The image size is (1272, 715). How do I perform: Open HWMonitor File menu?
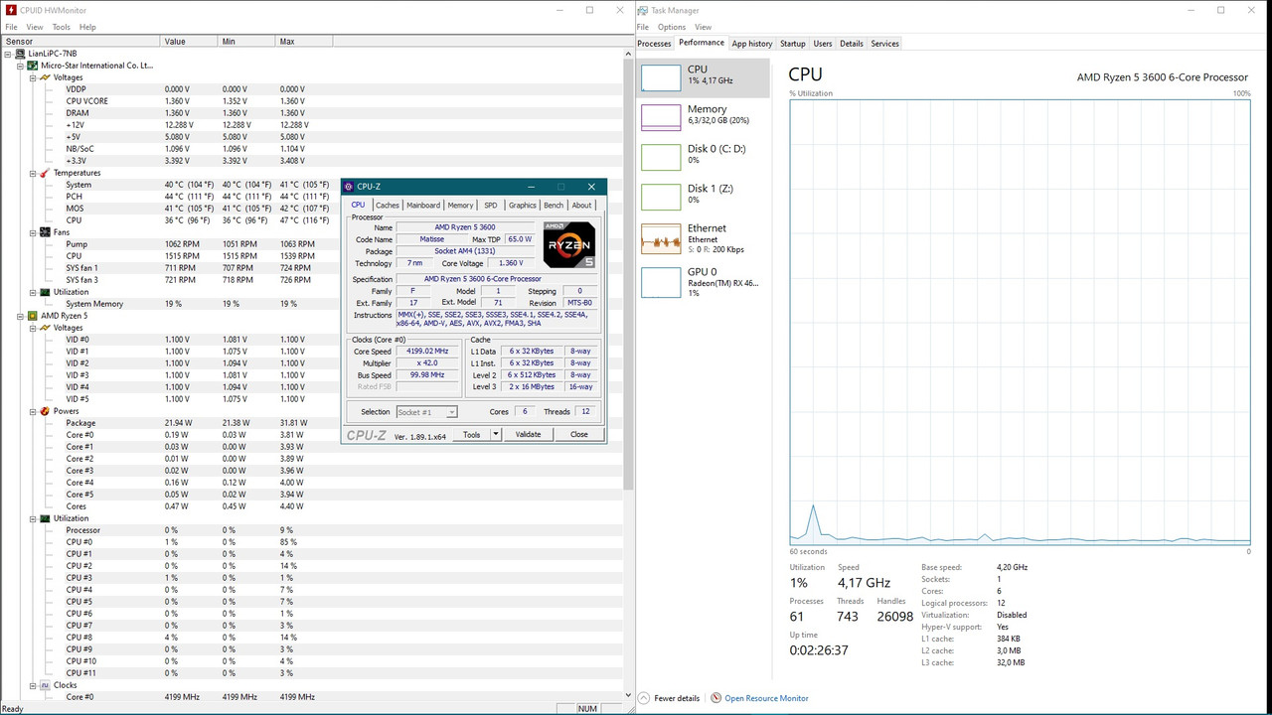tap(12, 27)
